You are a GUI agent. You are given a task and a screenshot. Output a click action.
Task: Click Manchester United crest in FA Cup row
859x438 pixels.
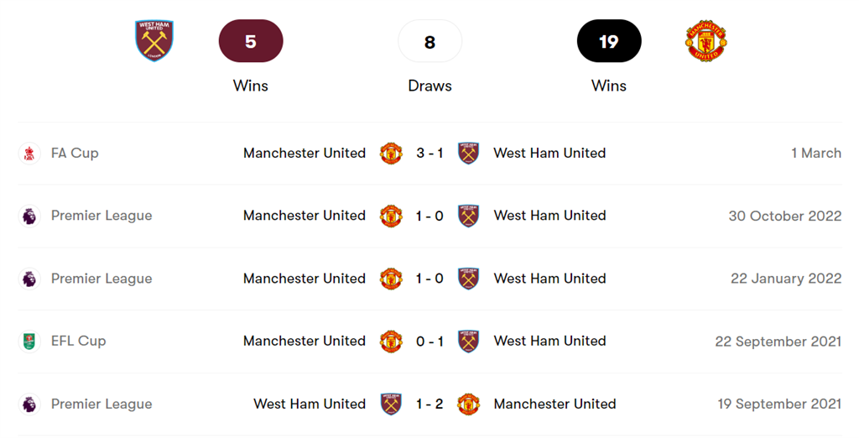click(391, 154)
